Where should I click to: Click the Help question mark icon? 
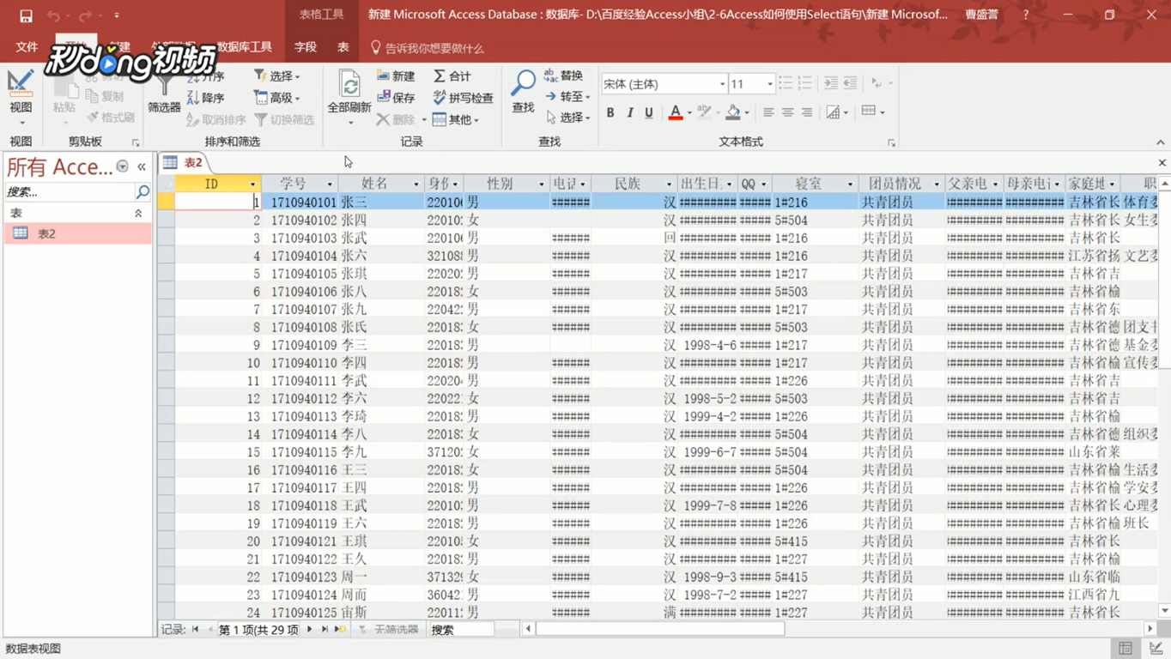(x=1025, y=15)
